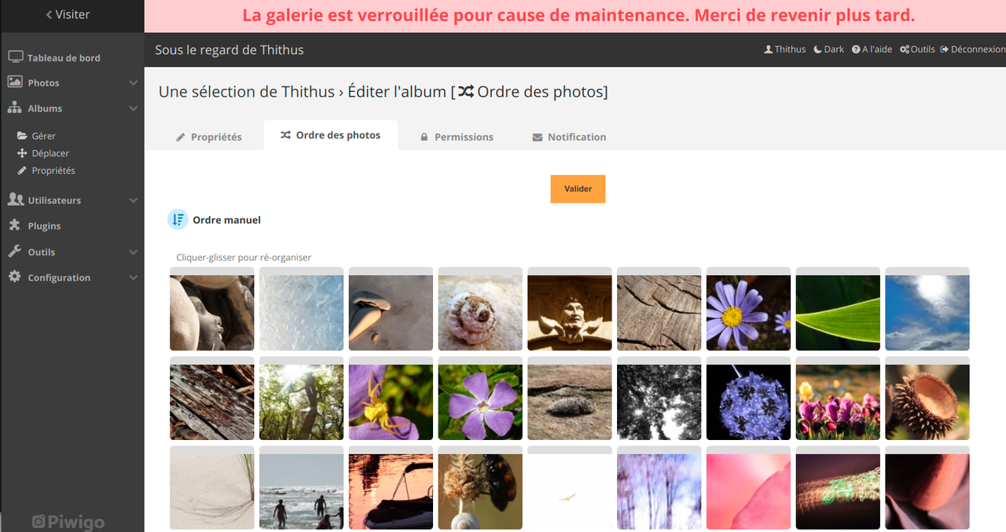Click the Plugins puzzle piece icon
This screenshot has height=532, width=1006.
(14, 225)
